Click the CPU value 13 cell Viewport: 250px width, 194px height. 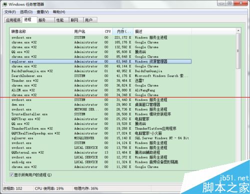click(x=106, y=152)
